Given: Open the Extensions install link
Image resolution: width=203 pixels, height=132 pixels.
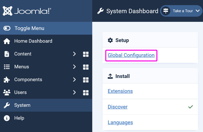Looking at the screenshot, I should tap(120, 91).
